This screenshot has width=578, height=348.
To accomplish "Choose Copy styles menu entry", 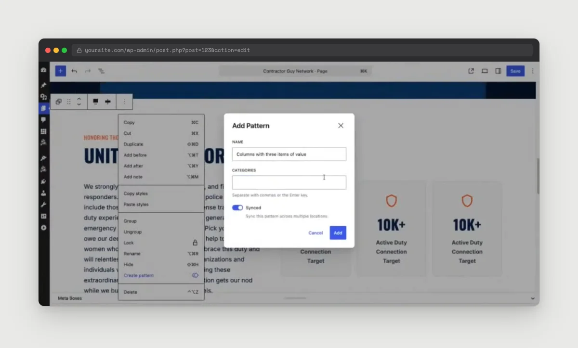I will click(161, 193).
